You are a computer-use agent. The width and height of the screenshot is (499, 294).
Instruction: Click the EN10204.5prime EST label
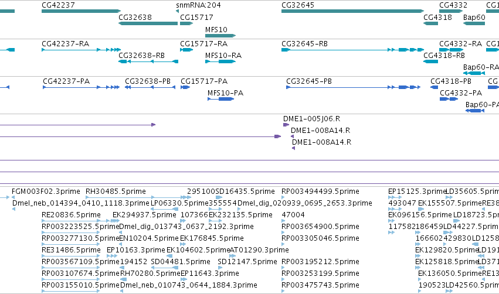149,238
